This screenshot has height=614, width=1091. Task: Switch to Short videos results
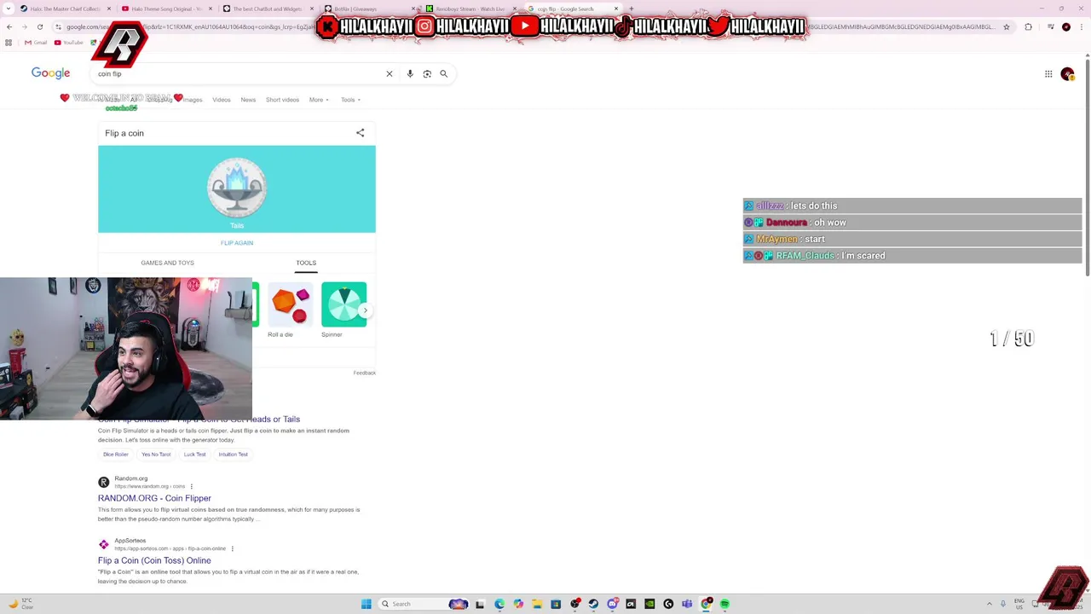tap(282, 100)
